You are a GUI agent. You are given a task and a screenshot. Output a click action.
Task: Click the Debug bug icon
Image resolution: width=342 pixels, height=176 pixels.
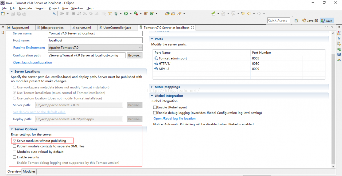(x=116, y=13)
